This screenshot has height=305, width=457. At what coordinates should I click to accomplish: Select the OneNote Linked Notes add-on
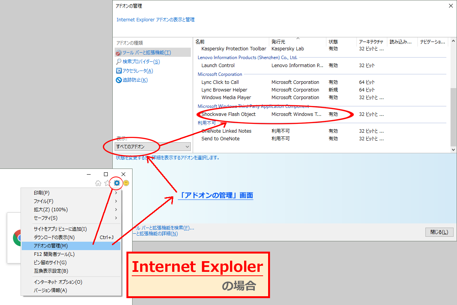click(x=321, y=131)
